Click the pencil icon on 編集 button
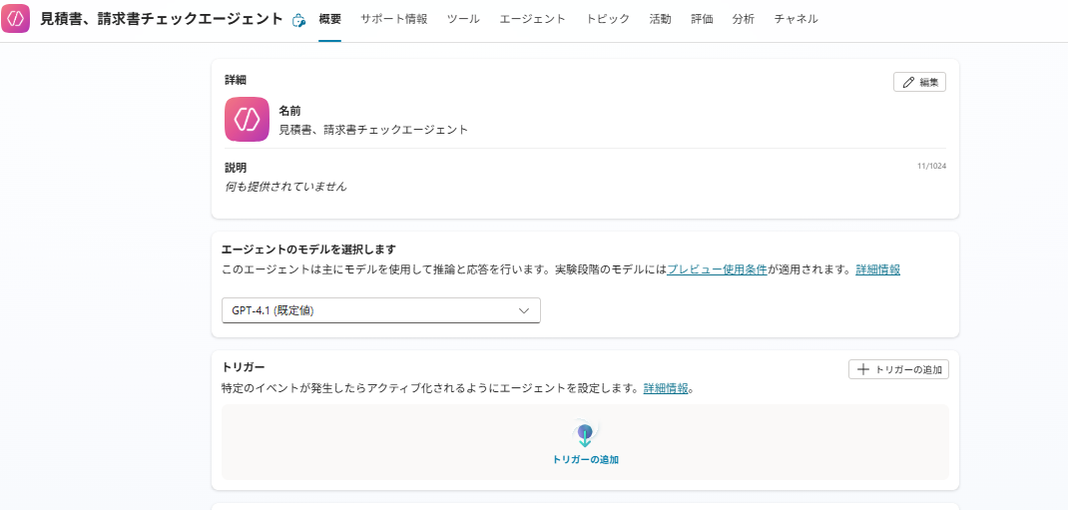This screenshot has height=510, width=1068. coord(908,83)
